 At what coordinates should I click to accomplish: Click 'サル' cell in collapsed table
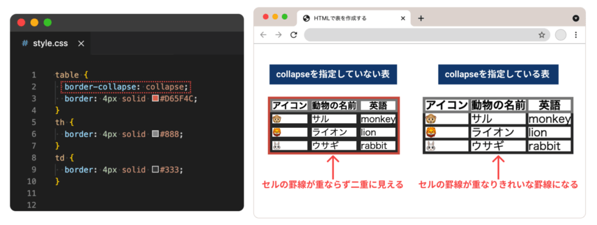click(498, 119)
